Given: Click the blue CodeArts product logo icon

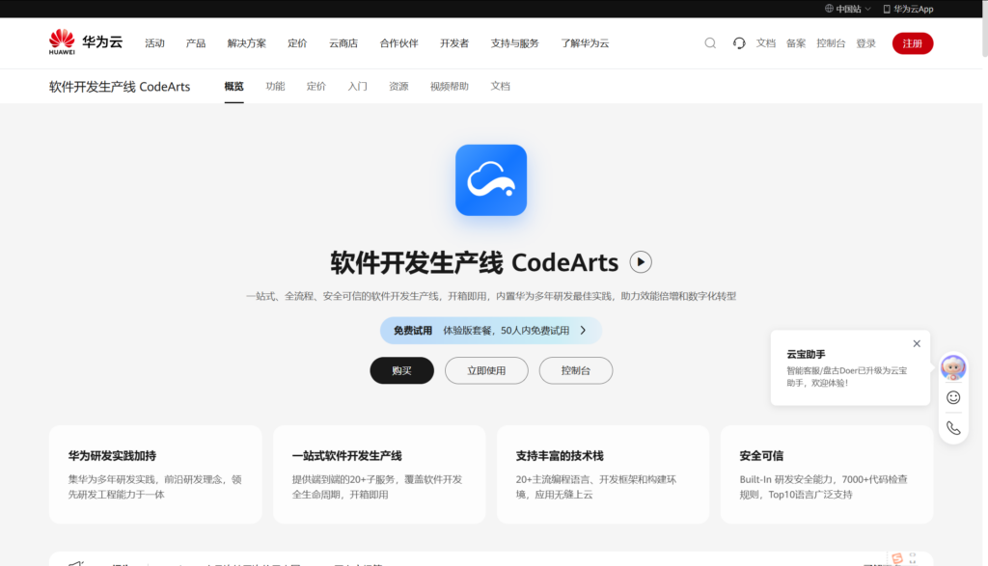Looking at the screenshot, I should point(491,179).
